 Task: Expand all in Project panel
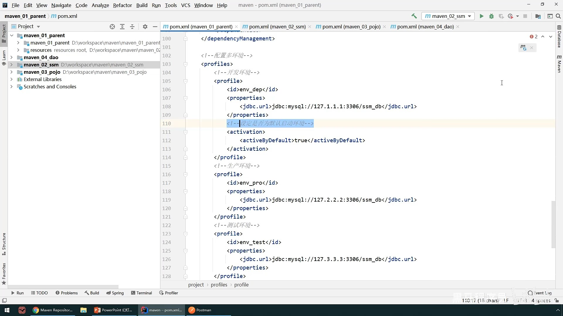pos(122,27)
